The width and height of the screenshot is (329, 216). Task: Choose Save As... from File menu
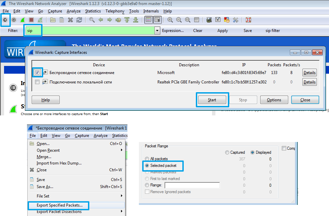coord(77,187)
